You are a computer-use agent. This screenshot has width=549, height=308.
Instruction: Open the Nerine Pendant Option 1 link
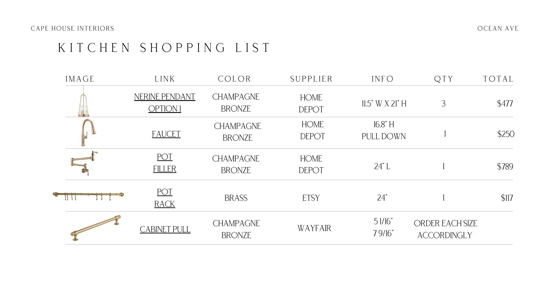pos(165,103)
